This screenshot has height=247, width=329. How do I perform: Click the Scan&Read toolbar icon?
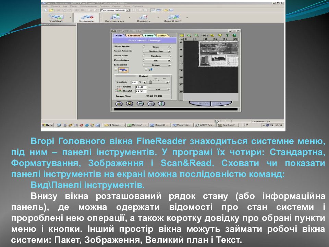(56, 16)
